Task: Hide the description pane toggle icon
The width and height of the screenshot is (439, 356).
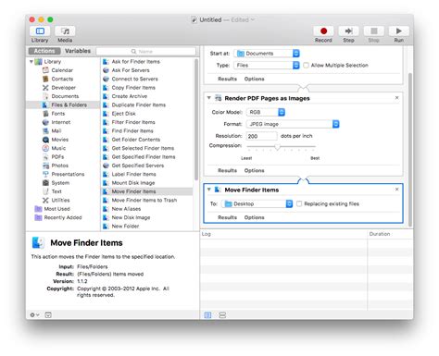Action: coord(48,314)
